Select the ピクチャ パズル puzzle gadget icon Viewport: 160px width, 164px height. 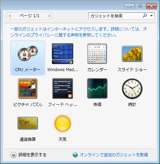coord(27,88)
